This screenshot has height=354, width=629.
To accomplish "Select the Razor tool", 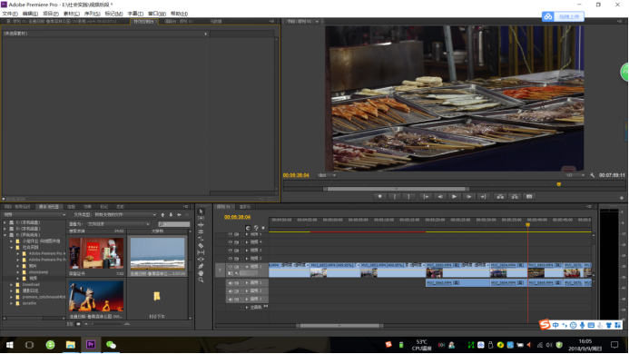I will pos(201,246).
